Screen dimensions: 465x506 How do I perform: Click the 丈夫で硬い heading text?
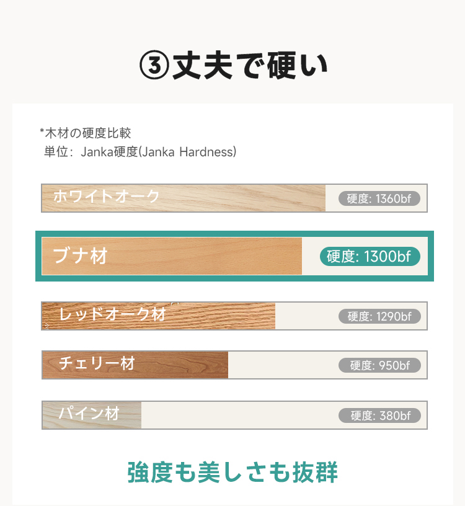[250, 66]
